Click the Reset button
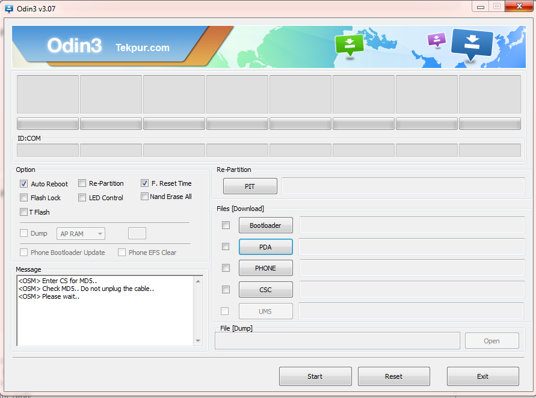The height and width of the screenshot is (398, 536). tap(394, 376)
